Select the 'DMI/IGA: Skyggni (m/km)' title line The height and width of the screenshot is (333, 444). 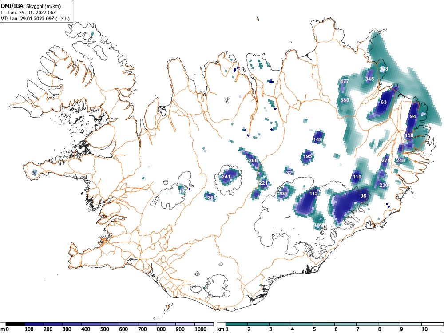point(31,6)
